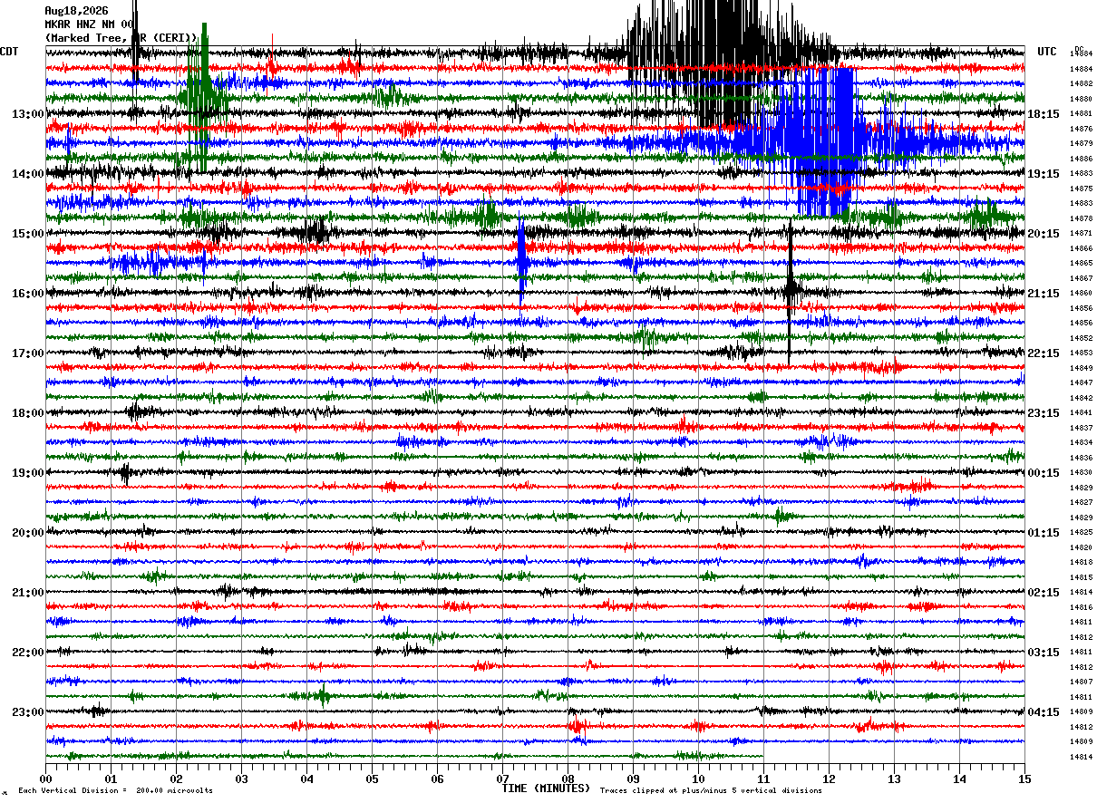This screenshot has height=803, width=1097.
Task: Click 'Each Vertical Division = 200.00 microvolts' note
Action: tap(116, 791)
